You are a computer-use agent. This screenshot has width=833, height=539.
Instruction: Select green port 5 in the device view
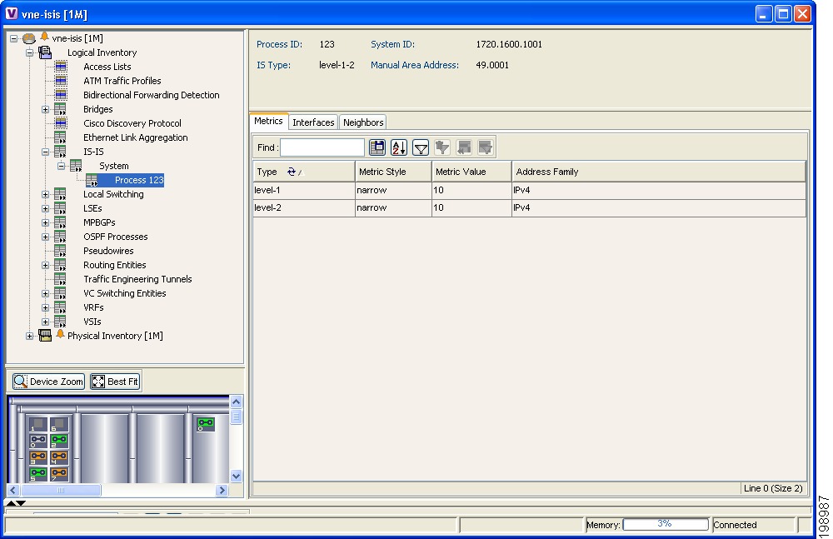coord(38,473)
